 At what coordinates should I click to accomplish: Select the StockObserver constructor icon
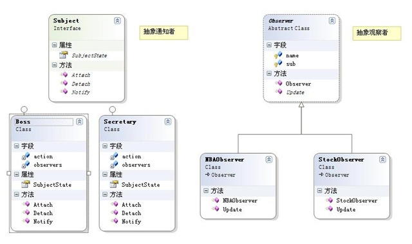[x=329, y=200]
